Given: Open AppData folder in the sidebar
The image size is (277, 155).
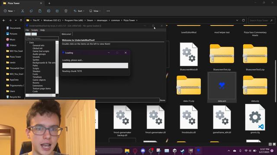Looking at the screenshot, I should click(12, 80).
